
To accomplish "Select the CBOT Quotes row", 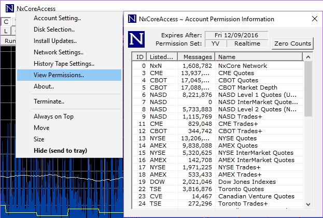I will point(218,80).
